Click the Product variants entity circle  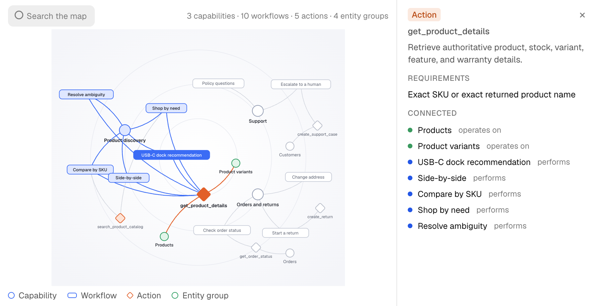coord(236,163)
